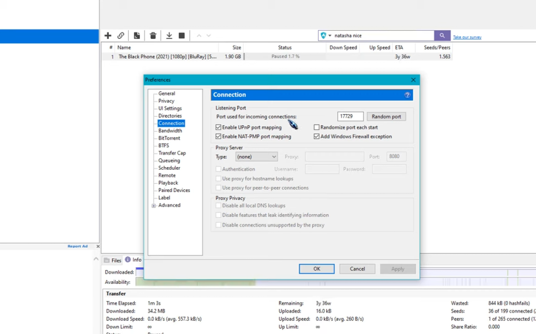Click the Move Down Queue arrow
The image size is (536, 334).
pyautogui.click(x=209, y=36)
